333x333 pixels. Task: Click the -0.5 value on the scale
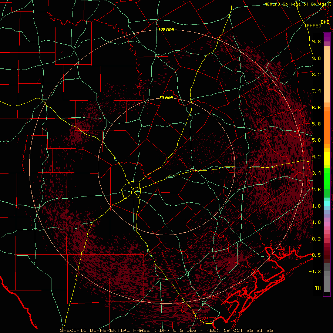[315, 255]
